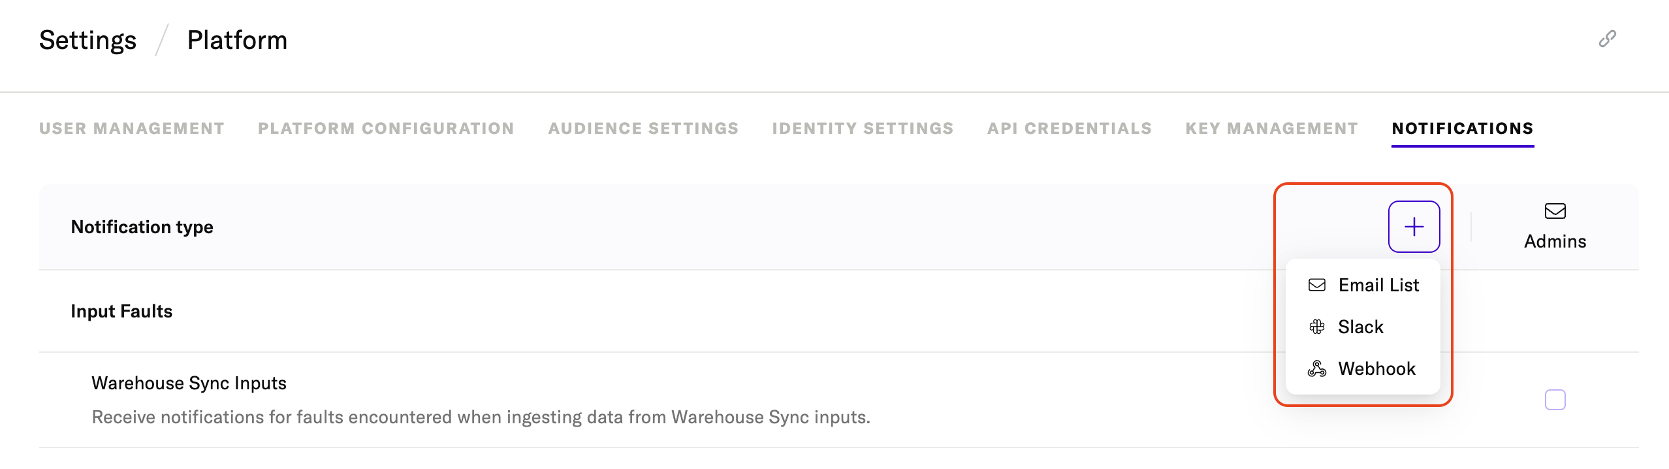Switch to the User Management tab
Image resolution: width=1669 pixels, height=469 pixels.
point(131,129)
